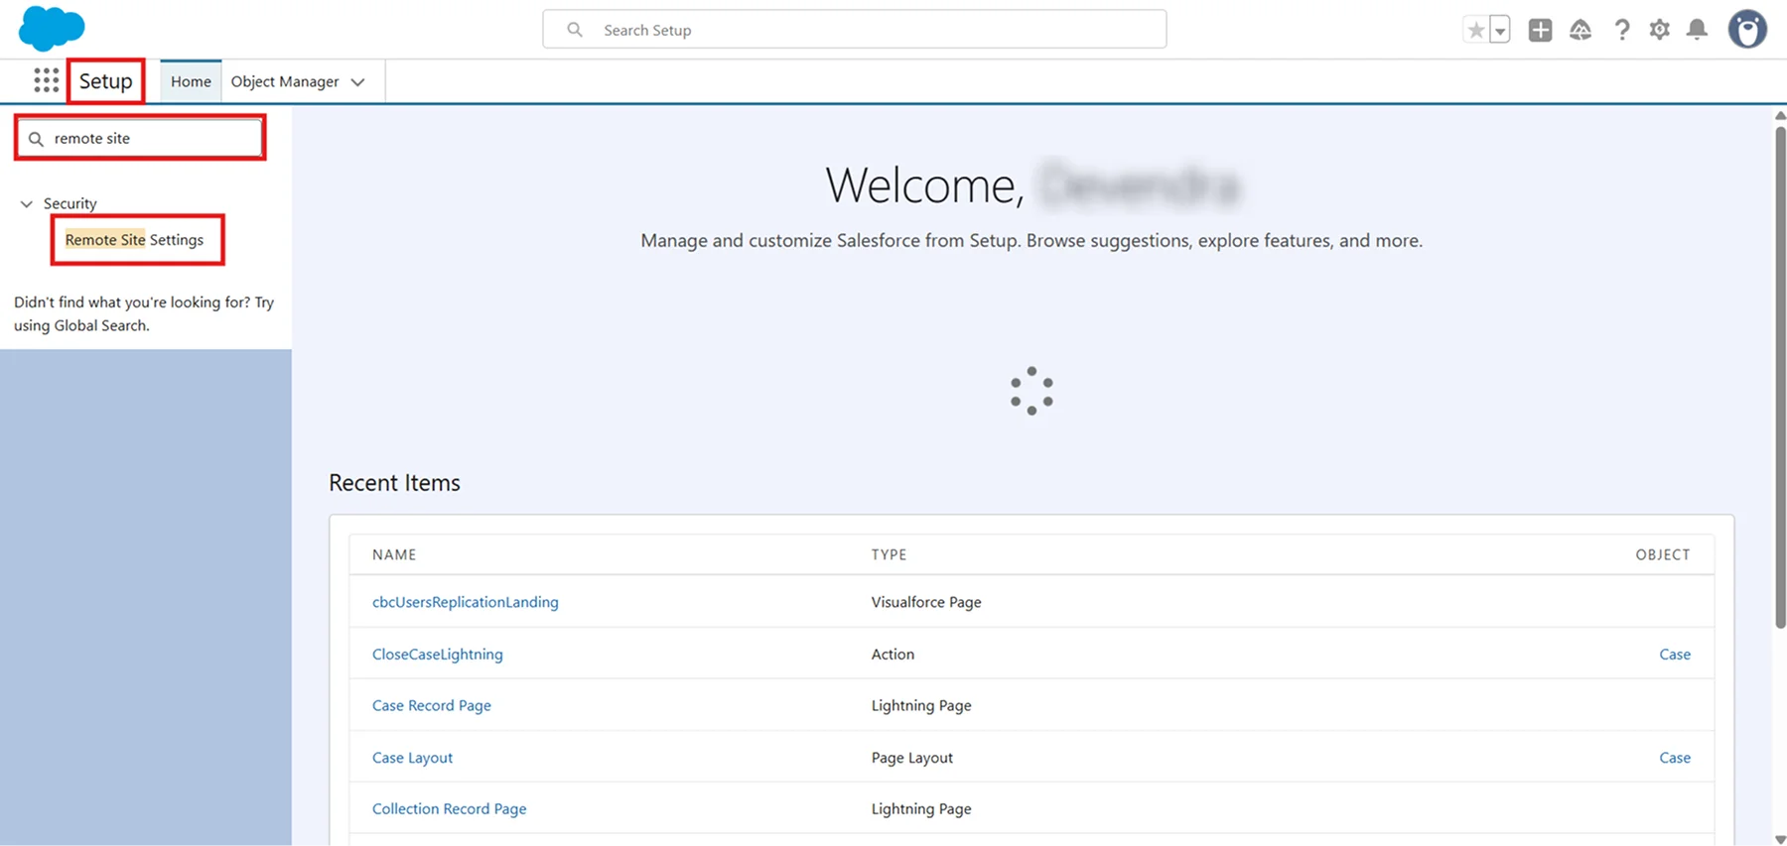Viewport: 1787px width, 846px height.
Task: Open cbcUsersReplicationLanding recent item
Action: 465,602
